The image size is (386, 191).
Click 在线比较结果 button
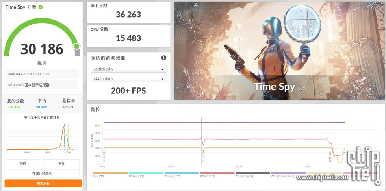point(42,173)
